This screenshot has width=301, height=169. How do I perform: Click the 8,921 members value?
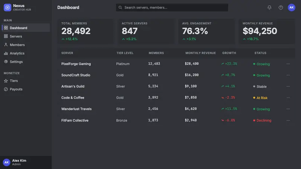153,75
